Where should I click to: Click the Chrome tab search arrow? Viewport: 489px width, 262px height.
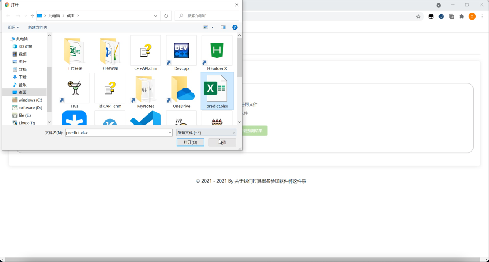pyautogui.click(x=438, y=5)
